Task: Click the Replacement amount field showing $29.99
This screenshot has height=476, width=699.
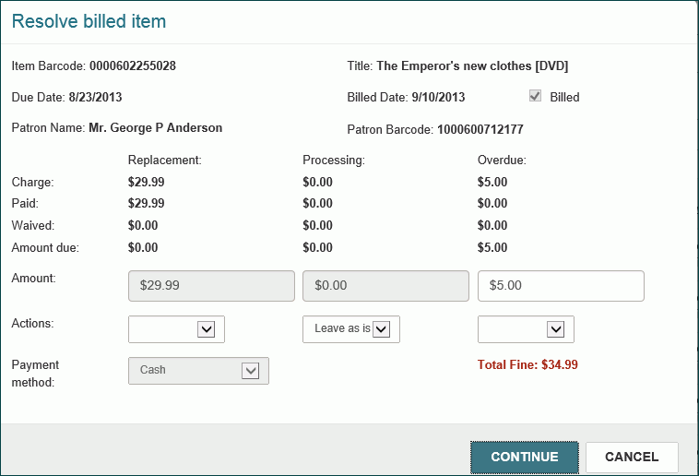Action: 211,286
